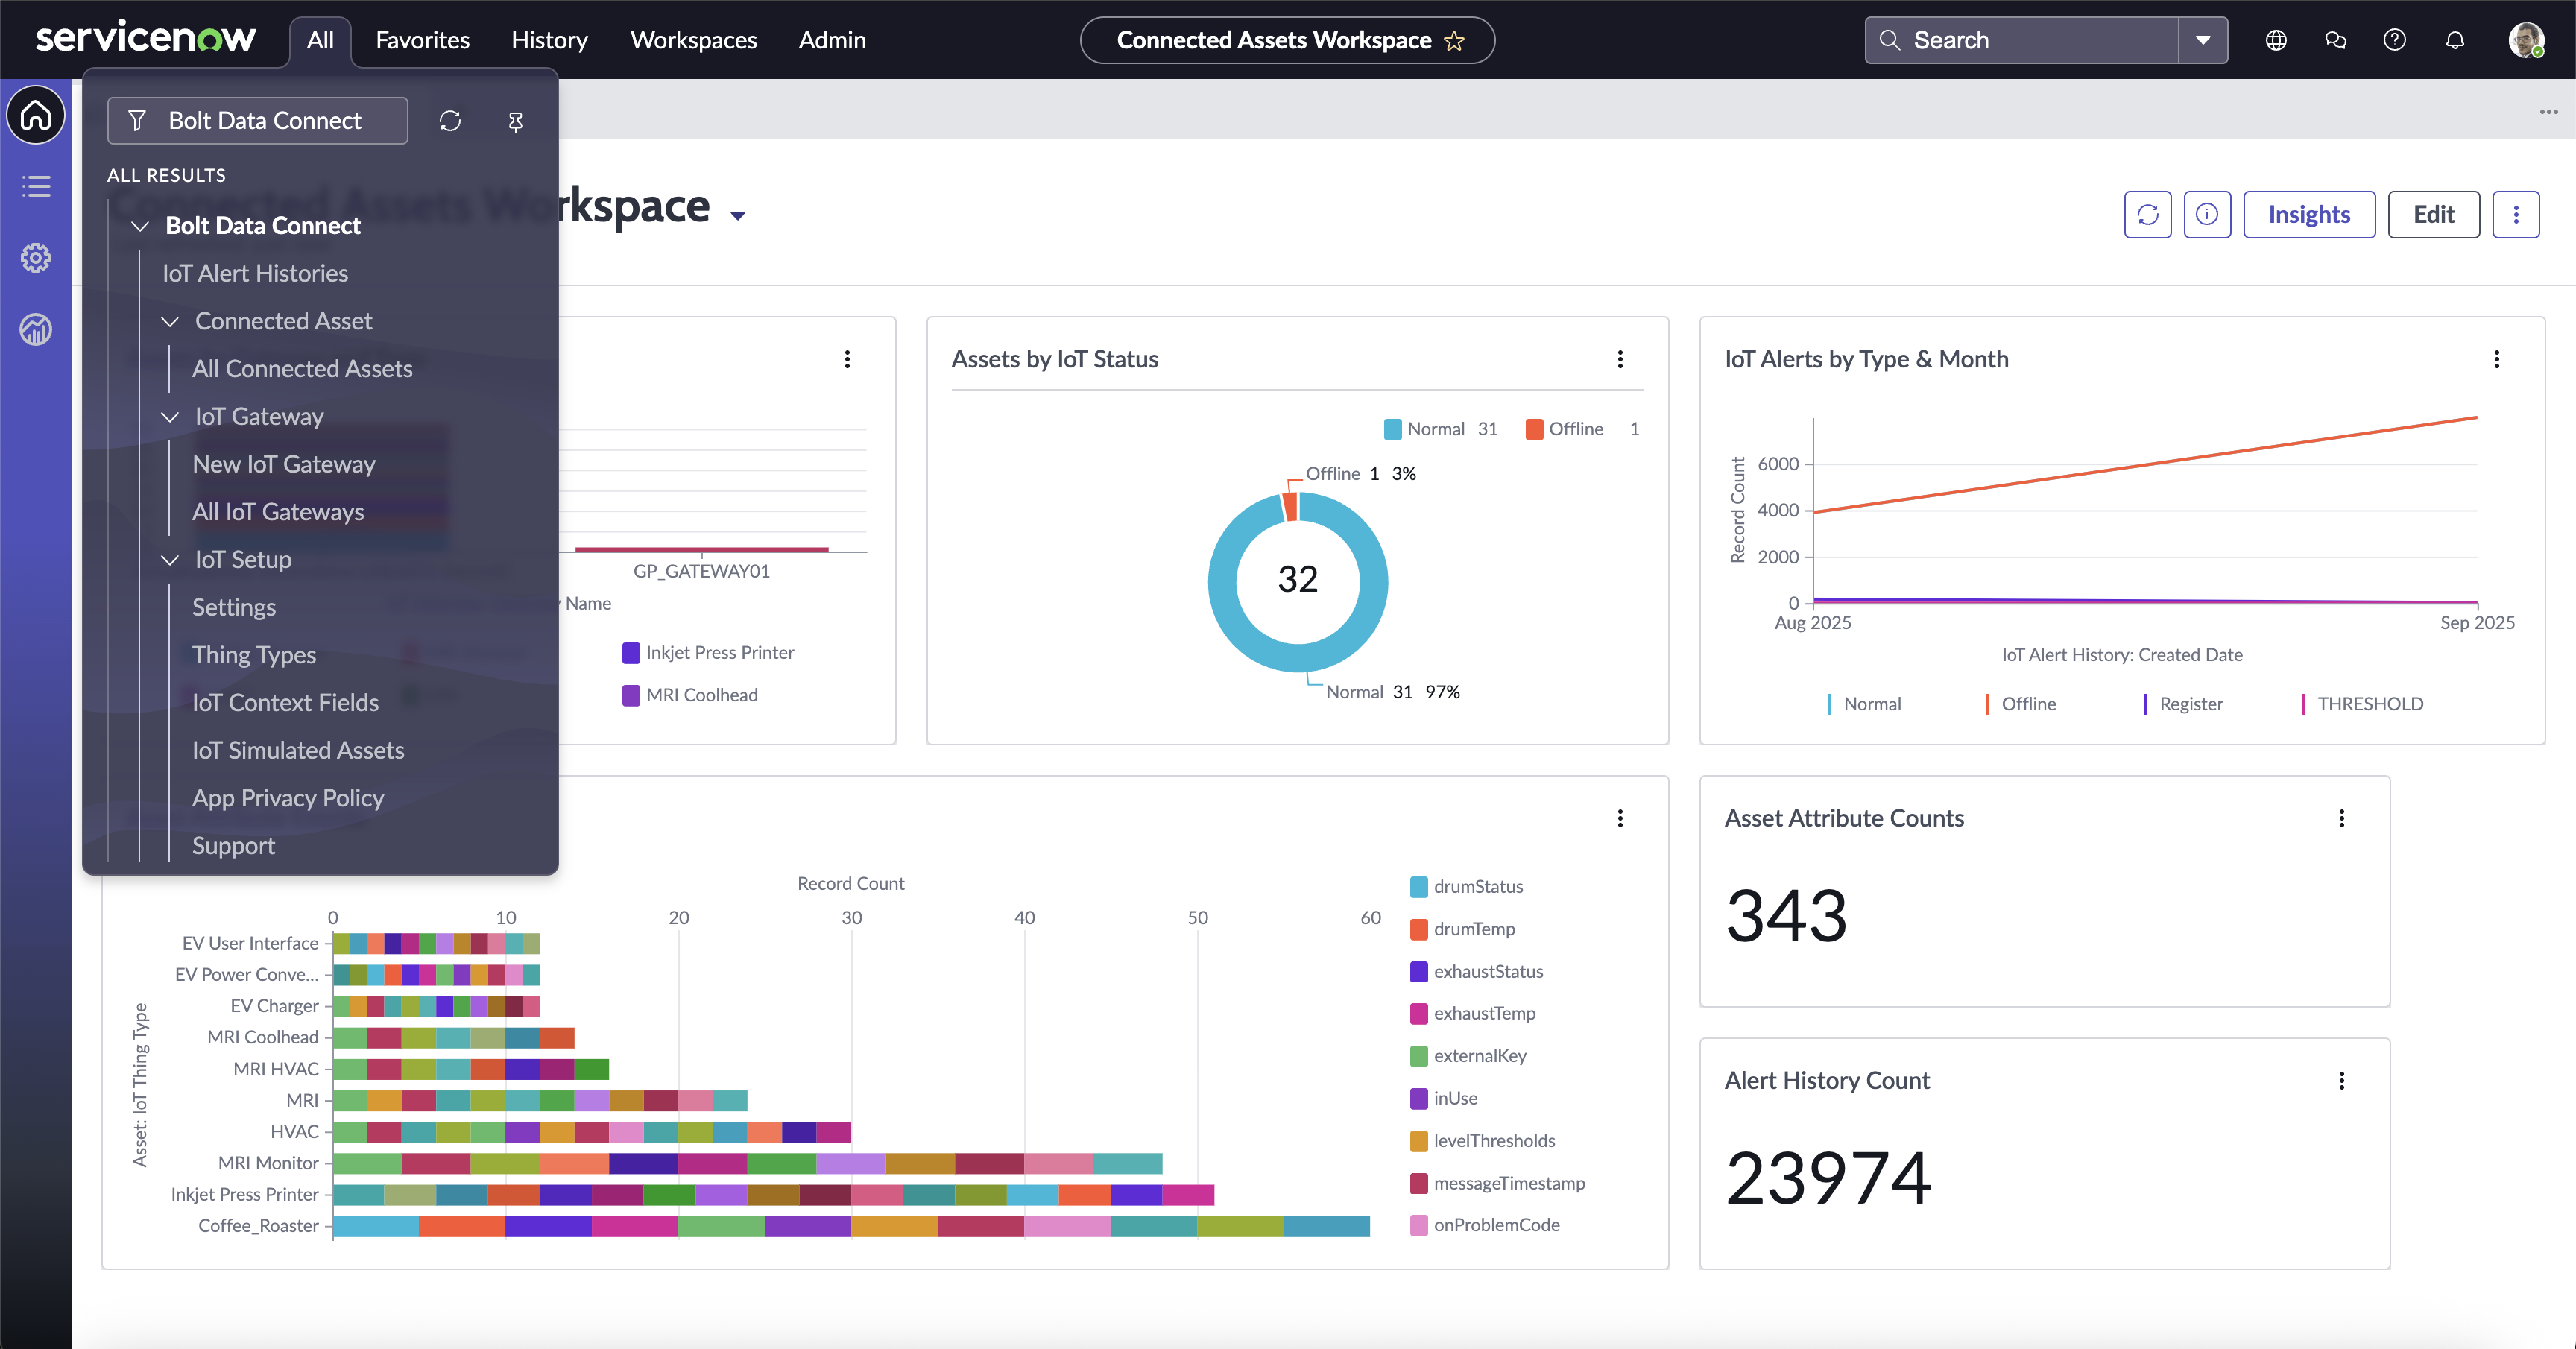
Task: Click the Offline legend swatch in donut chart
Action: 1534,429
